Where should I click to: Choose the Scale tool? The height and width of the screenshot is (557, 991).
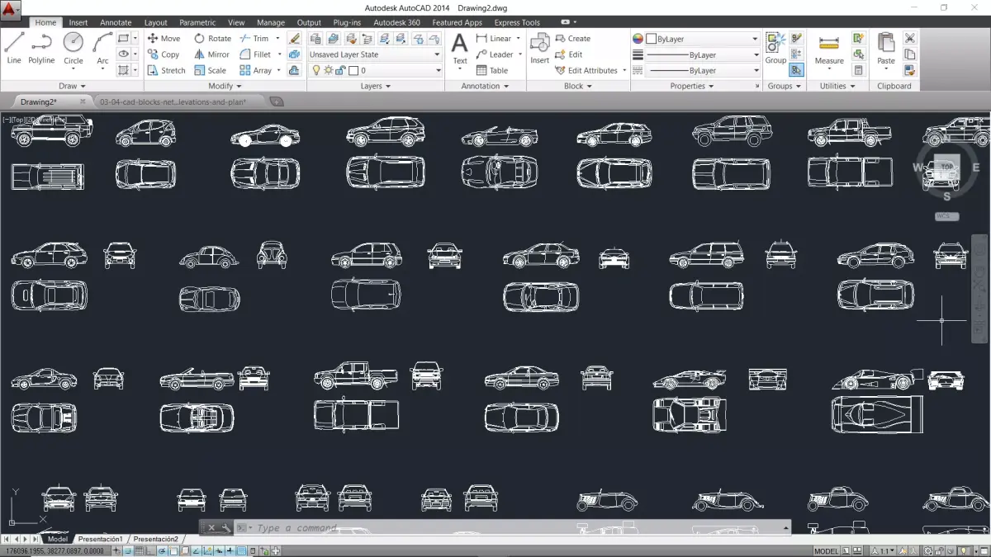coord(210,70)
